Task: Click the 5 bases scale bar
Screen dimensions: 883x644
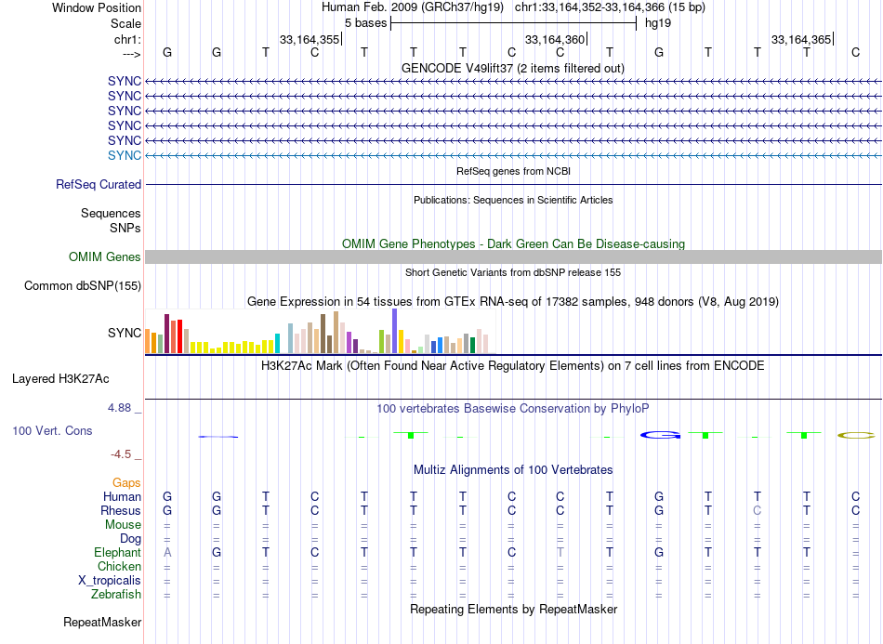Action: (x=513, y=23)
